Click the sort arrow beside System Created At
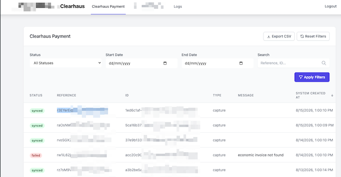341x177 pixels. click(332, 96)
